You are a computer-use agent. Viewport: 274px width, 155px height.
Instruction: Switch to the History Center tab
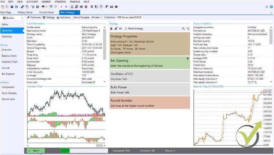[x=25, y=12]
